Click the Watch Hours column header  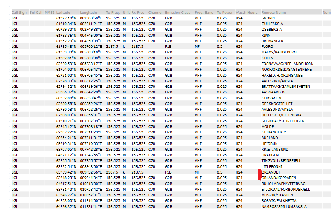pos(246,12)
